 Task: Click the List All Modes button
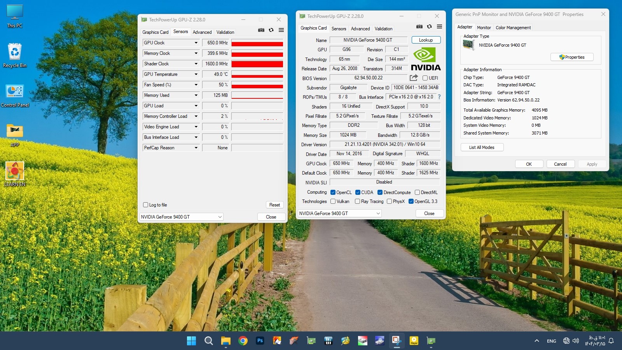[x=482, y=147]
